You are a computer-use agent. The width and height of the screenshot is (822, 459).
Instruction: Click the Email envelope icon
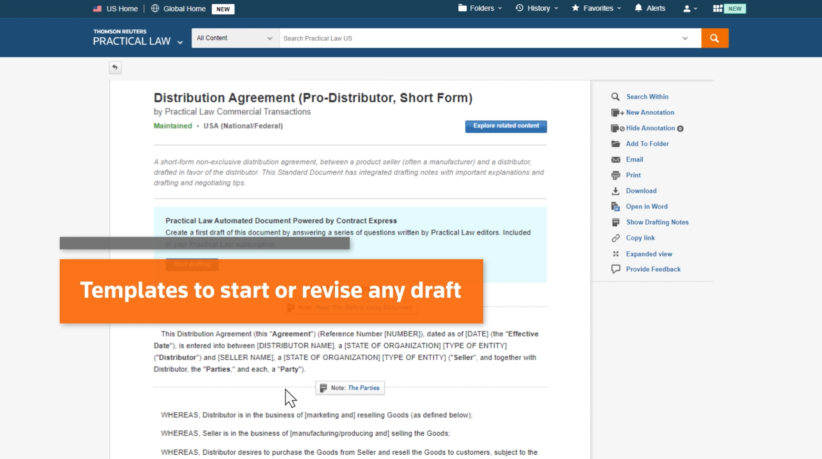point(615,160)
